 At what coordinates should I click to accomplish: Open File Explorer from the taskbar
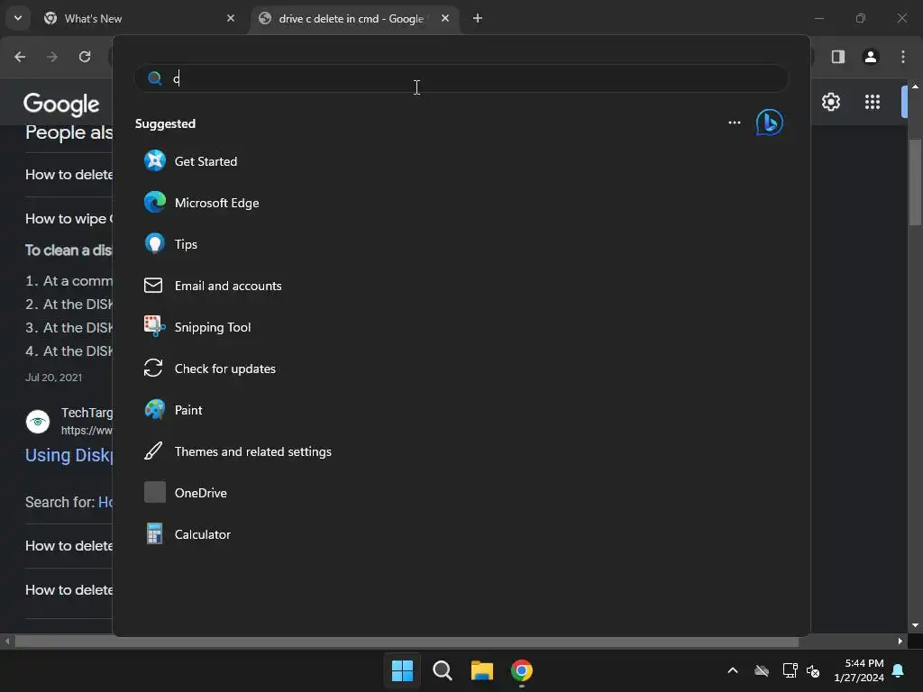[482, 670]
